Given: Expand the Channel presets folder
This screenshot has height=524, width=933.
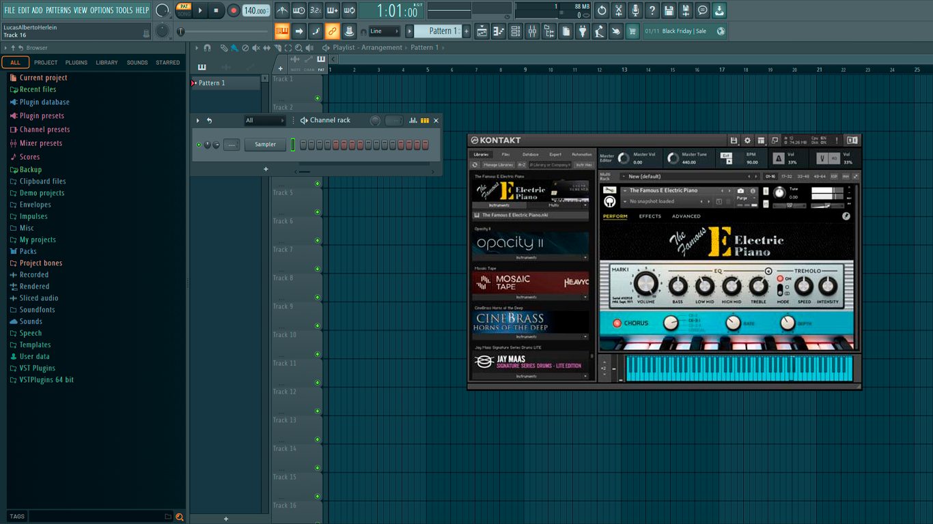Looking at the screenshot, I should click(x=44, y=130).
